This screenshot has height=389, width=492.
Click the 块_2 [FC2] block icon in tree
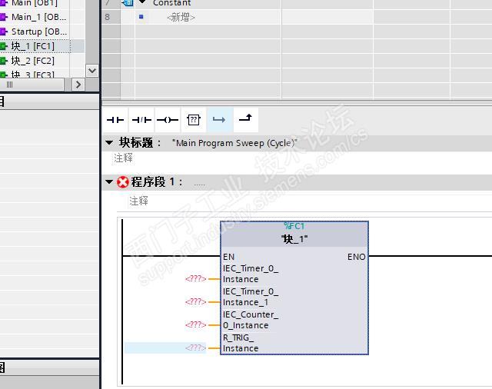point(3,61)
